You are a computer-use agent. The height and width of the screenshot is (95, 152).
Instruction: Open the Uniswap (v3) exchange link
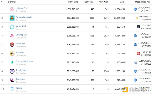[22, 8]
